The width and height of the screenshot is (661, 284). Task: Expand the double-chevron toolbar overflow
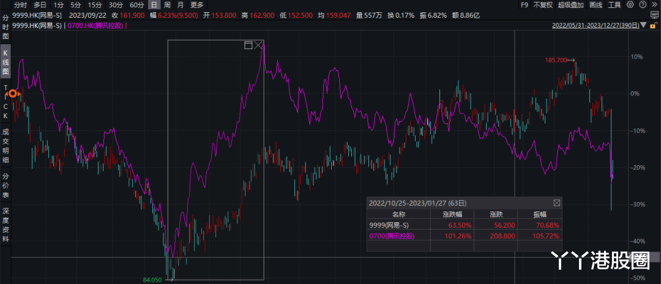pos(654,5)
